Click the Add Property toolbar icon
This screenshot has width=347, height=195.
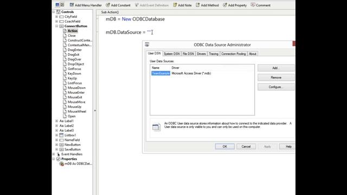(225, 5)
